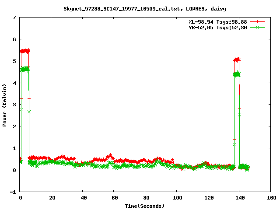Viewport: 280px width, 210px height.
Task: Click the red trace bump near time 58
Action: (x=110, y=157)
